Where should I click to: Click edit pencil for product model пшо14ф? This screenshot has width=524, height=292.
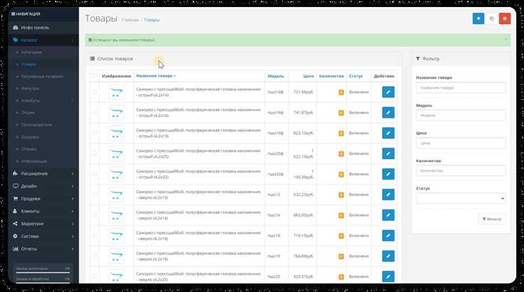click(388, 92)
